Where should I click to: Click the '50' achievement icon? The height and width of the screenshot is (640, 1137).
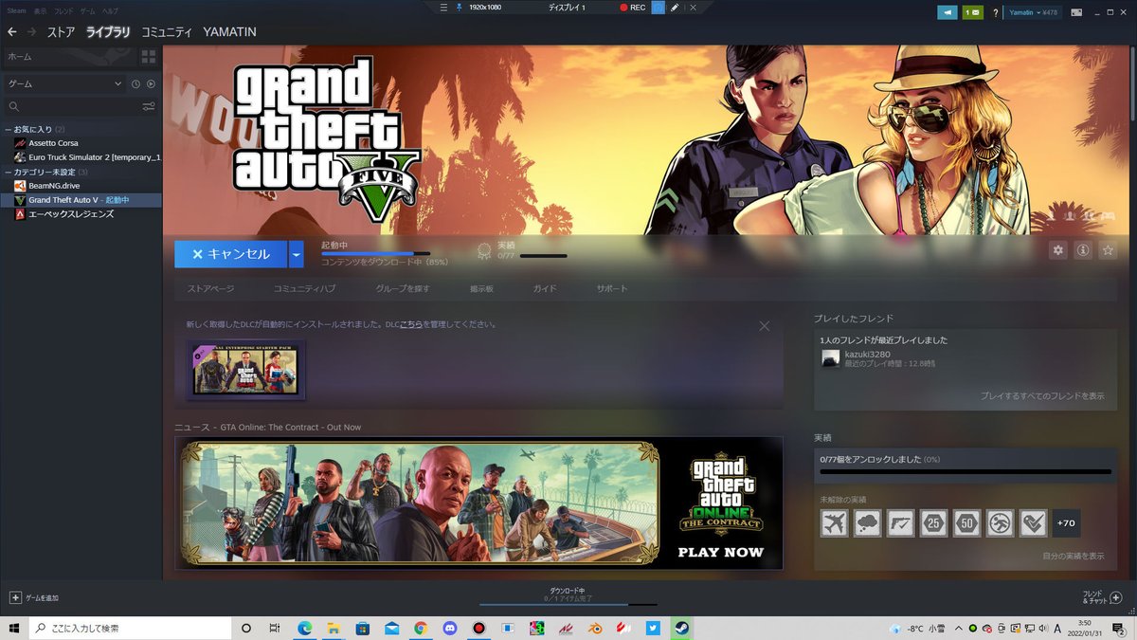[x=966, y=523]
